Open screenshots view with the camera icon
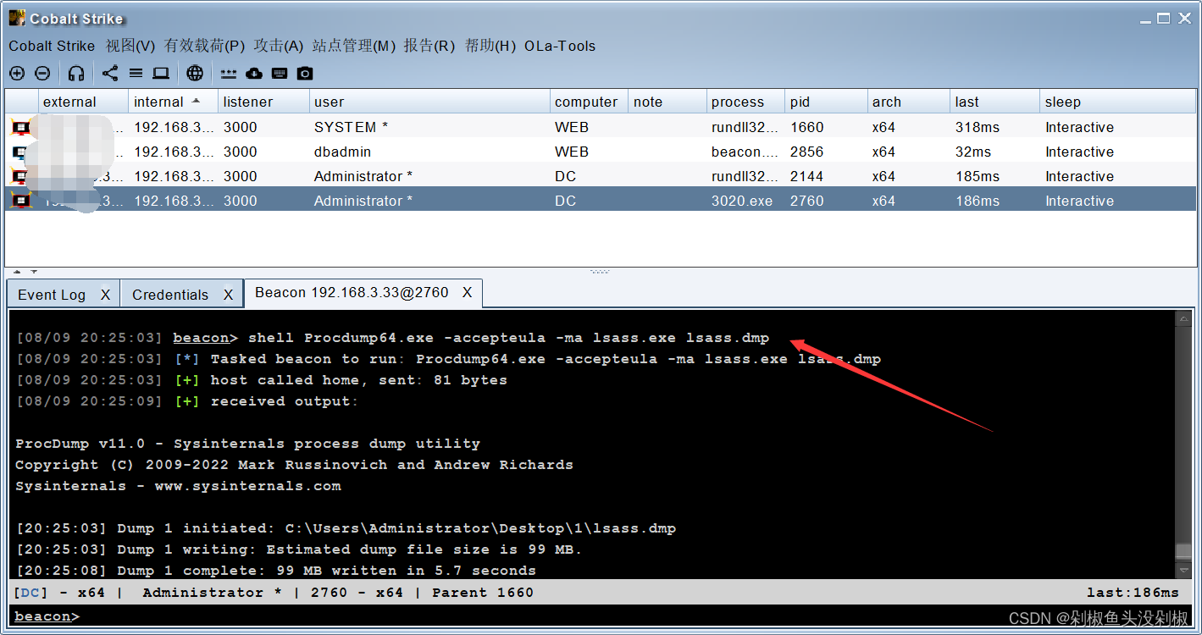1202x635 pixels. (x=305, y=74)
